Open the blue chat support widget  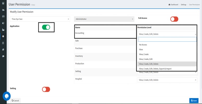tap(7, 96)
